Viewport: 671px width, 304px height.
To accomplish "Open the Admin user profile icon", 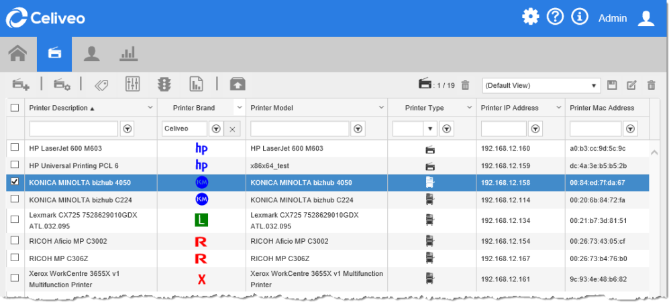I will pos(646,18).
